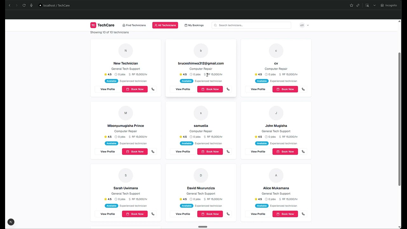The width and height of the screenshot is (407, 229).
Task: Click Book Now on samuella's card
Action: pos(210,151)
